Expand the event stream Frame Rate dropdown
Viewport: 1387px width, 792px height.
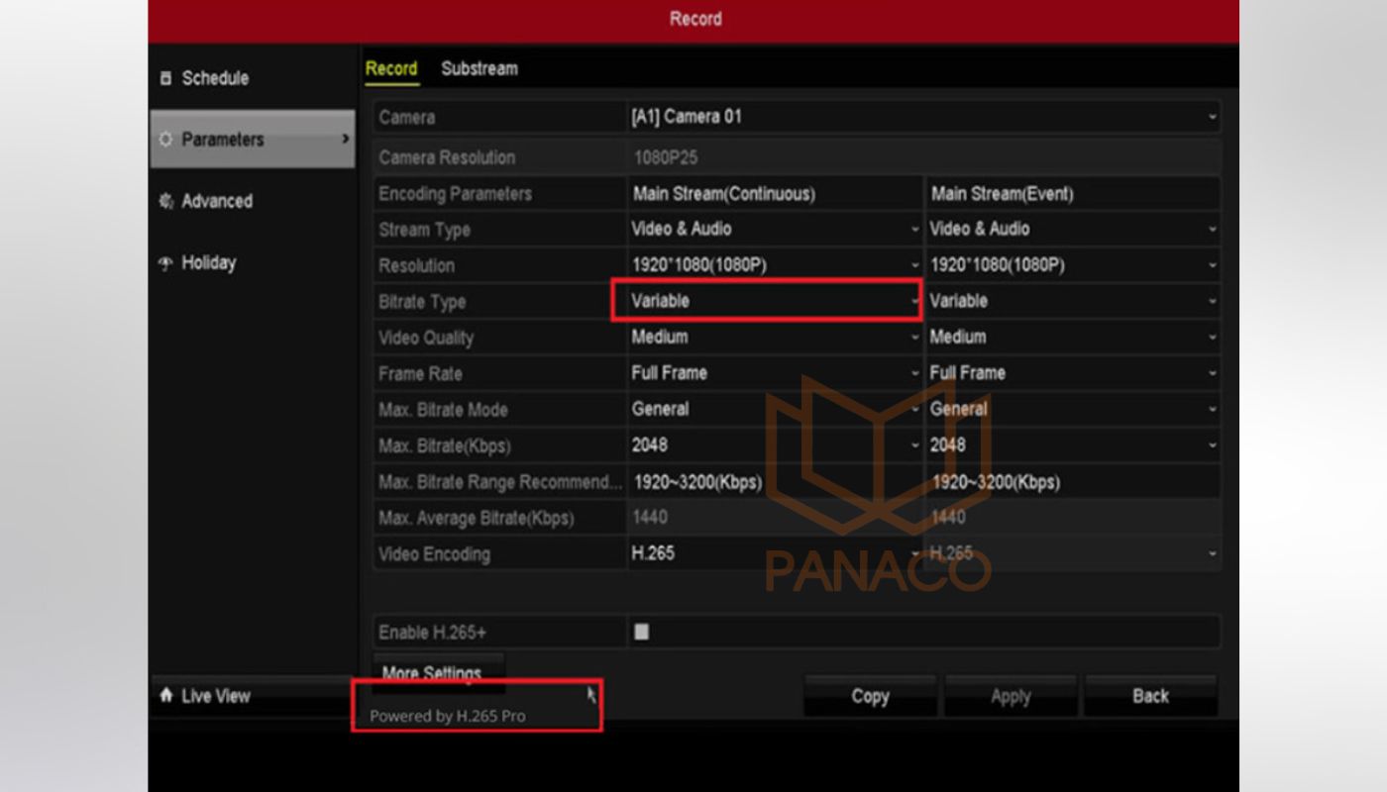point(1072,373)
